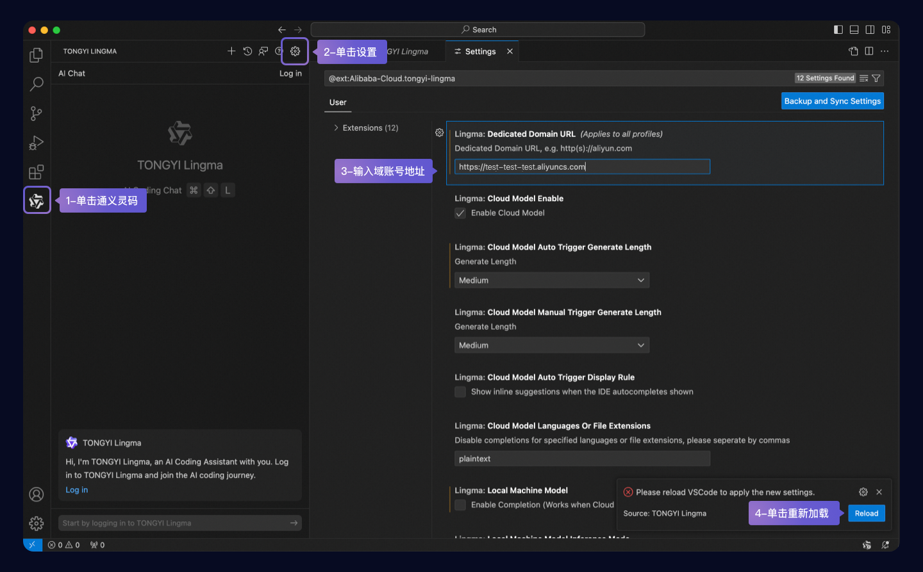Open Settings JSON file icon

coord(853,51)
